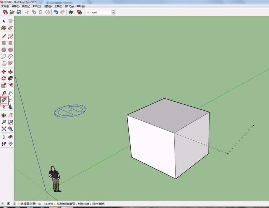Click the Save disk icon
The image size is (269, 208).
coord(18,12)
